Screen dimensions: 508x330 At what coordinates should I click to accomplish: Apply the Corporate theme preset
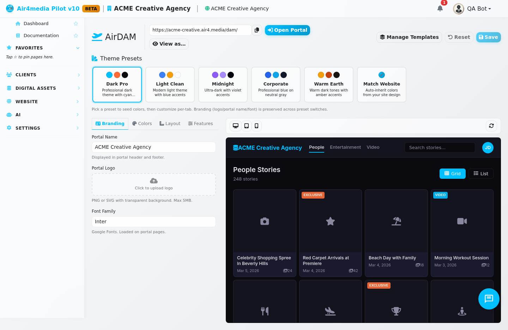point(276,85)
